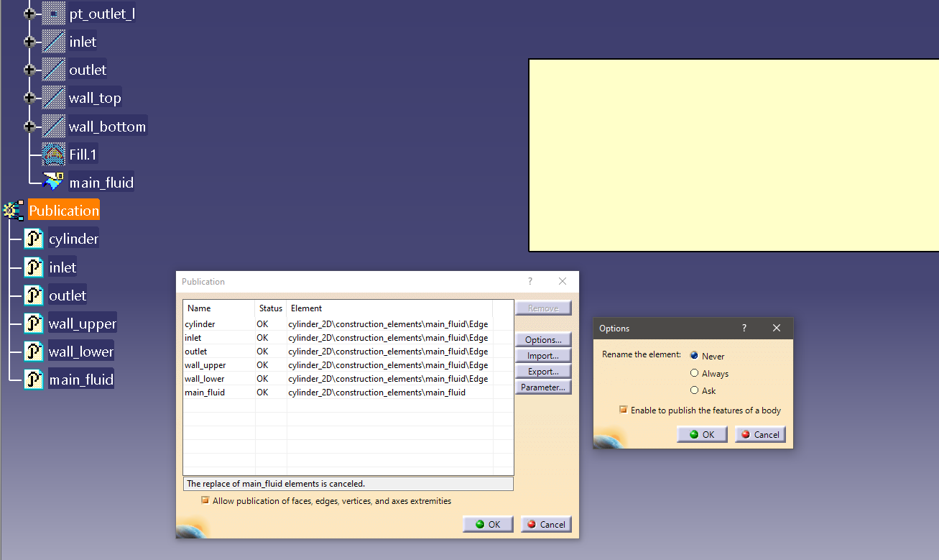Select the wall_lower publication icon
This screenshot has height=560, width=939.
[x=34, y=352]
